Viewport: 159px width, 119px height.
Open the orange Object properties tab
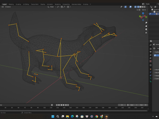[151, 69]
